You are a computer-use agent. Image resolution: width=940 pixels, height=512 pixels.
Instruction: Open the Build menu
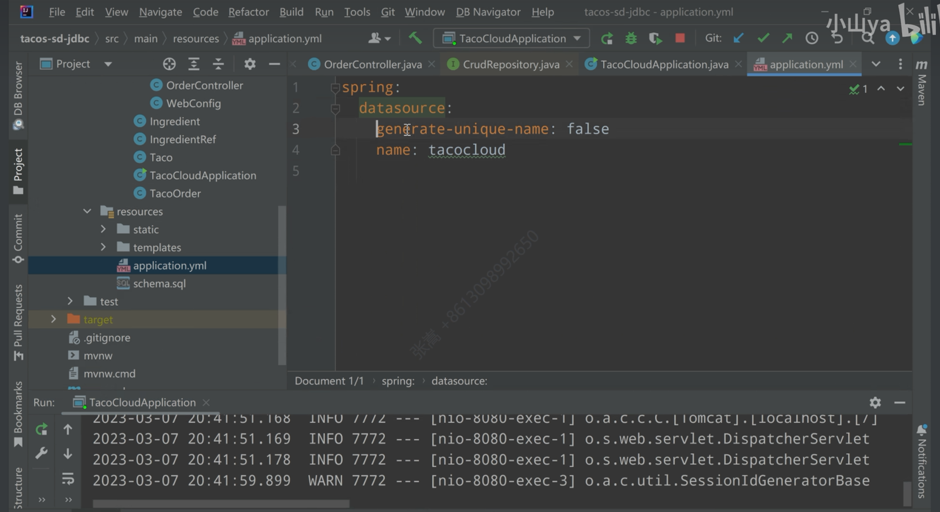(291, 12)
